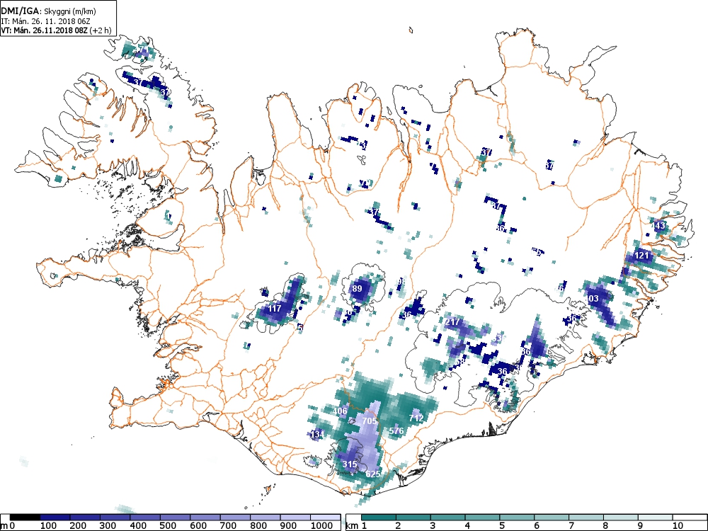The image size is (708, 531).
Task: Click the black swatch in the meter legend
Action: (x=25, y=518)
